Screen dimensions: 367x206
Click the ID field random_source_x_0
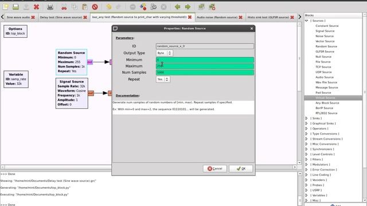coord(205,46)
